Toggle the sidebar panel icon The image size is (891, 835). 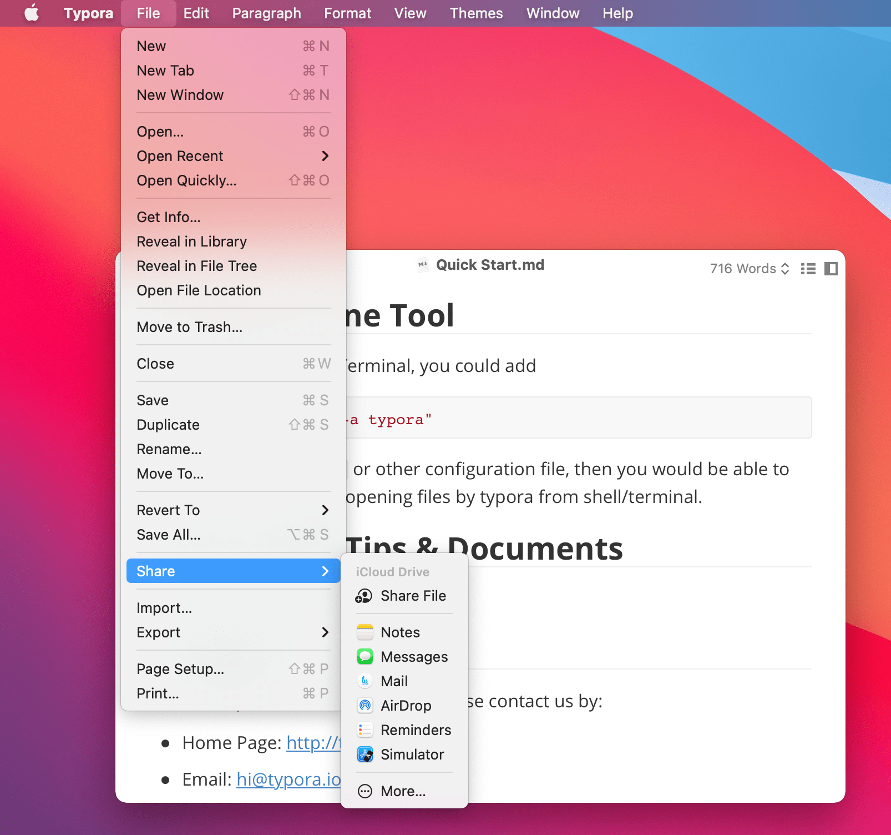click(831, 269)
